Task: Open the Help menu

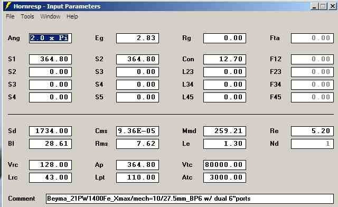Action: 72,16
